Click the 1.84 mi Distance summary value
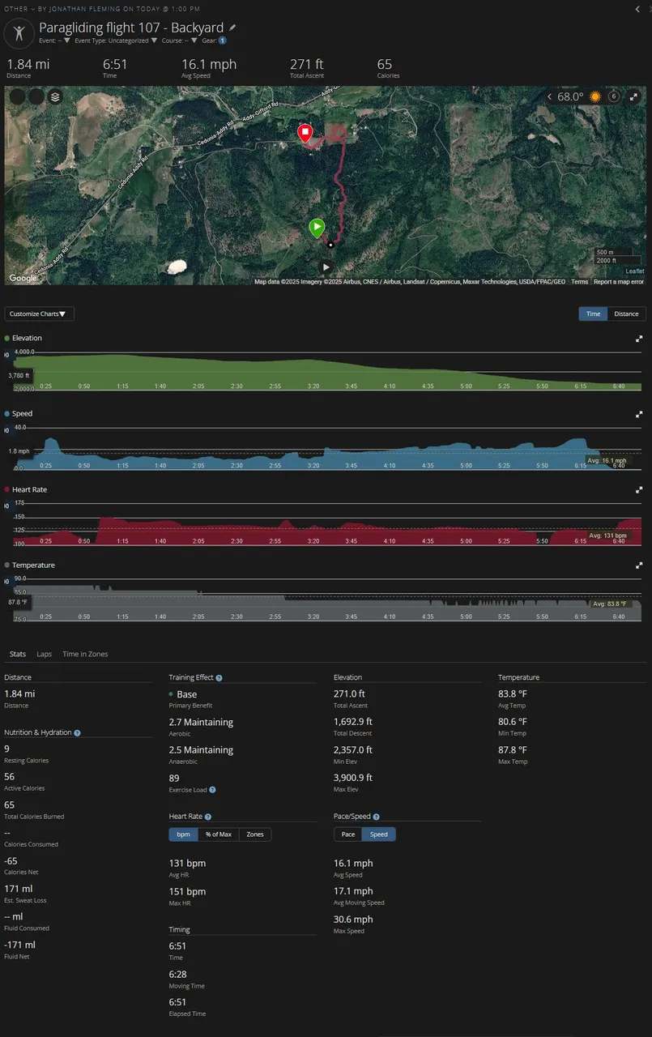The width and height of the screenshot is (652, 1037). click(x=28, y=65)
